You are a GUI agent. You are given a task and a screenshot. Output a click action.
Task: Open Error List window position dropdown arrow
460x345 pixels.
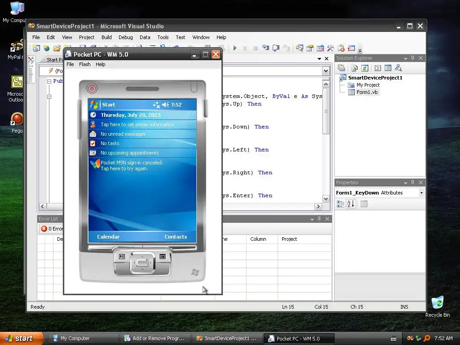[312, 219]
